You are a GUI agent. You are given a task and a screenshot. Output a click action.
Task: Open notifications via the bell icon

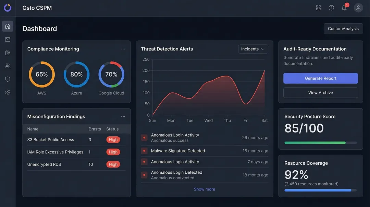(x=344, y=8)
